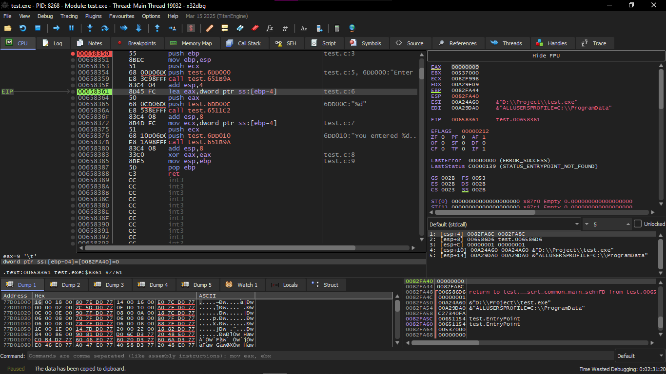Click the disassembly horizontal scrollbar
The image size is (666, 374).
click(219, 248)
